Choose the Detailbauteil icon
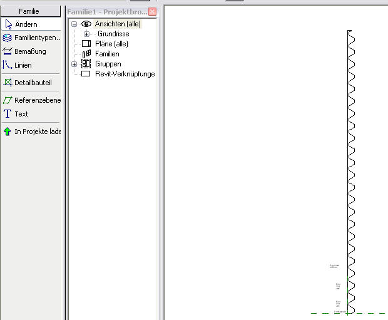 click(8, 83)
